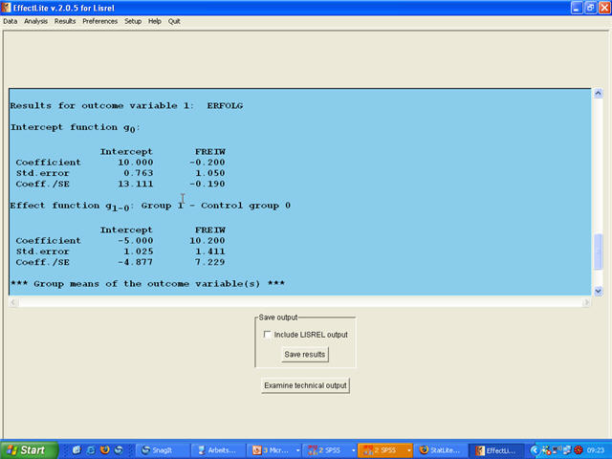Click the Save results button
The height and width of the screenshot is (459, 612).
click(x=304, y=355)
